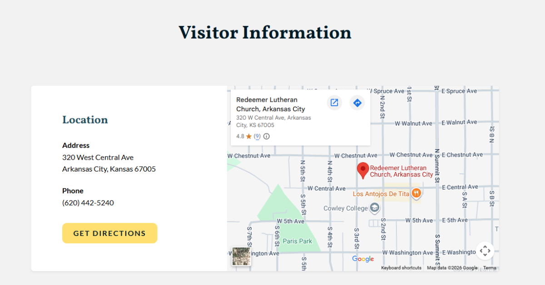
Task: Open the Terms link on the map
Action: click(x=490, y=268)
